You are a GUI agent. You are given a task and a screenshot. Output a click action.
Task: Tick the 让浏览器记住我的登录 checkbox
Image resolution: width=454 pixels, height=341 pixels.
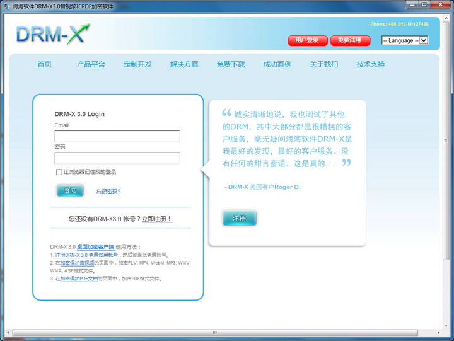[59, 172]
